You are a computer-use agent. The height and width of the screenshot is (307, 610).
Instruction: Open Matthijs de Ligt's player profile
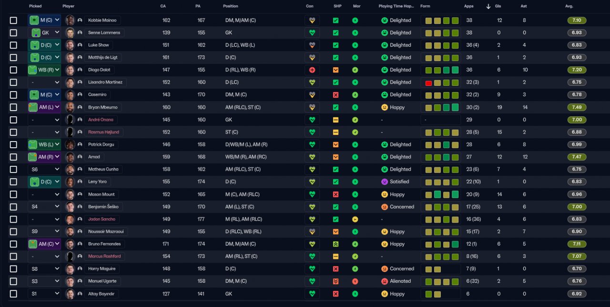click(x=103, y=58)
